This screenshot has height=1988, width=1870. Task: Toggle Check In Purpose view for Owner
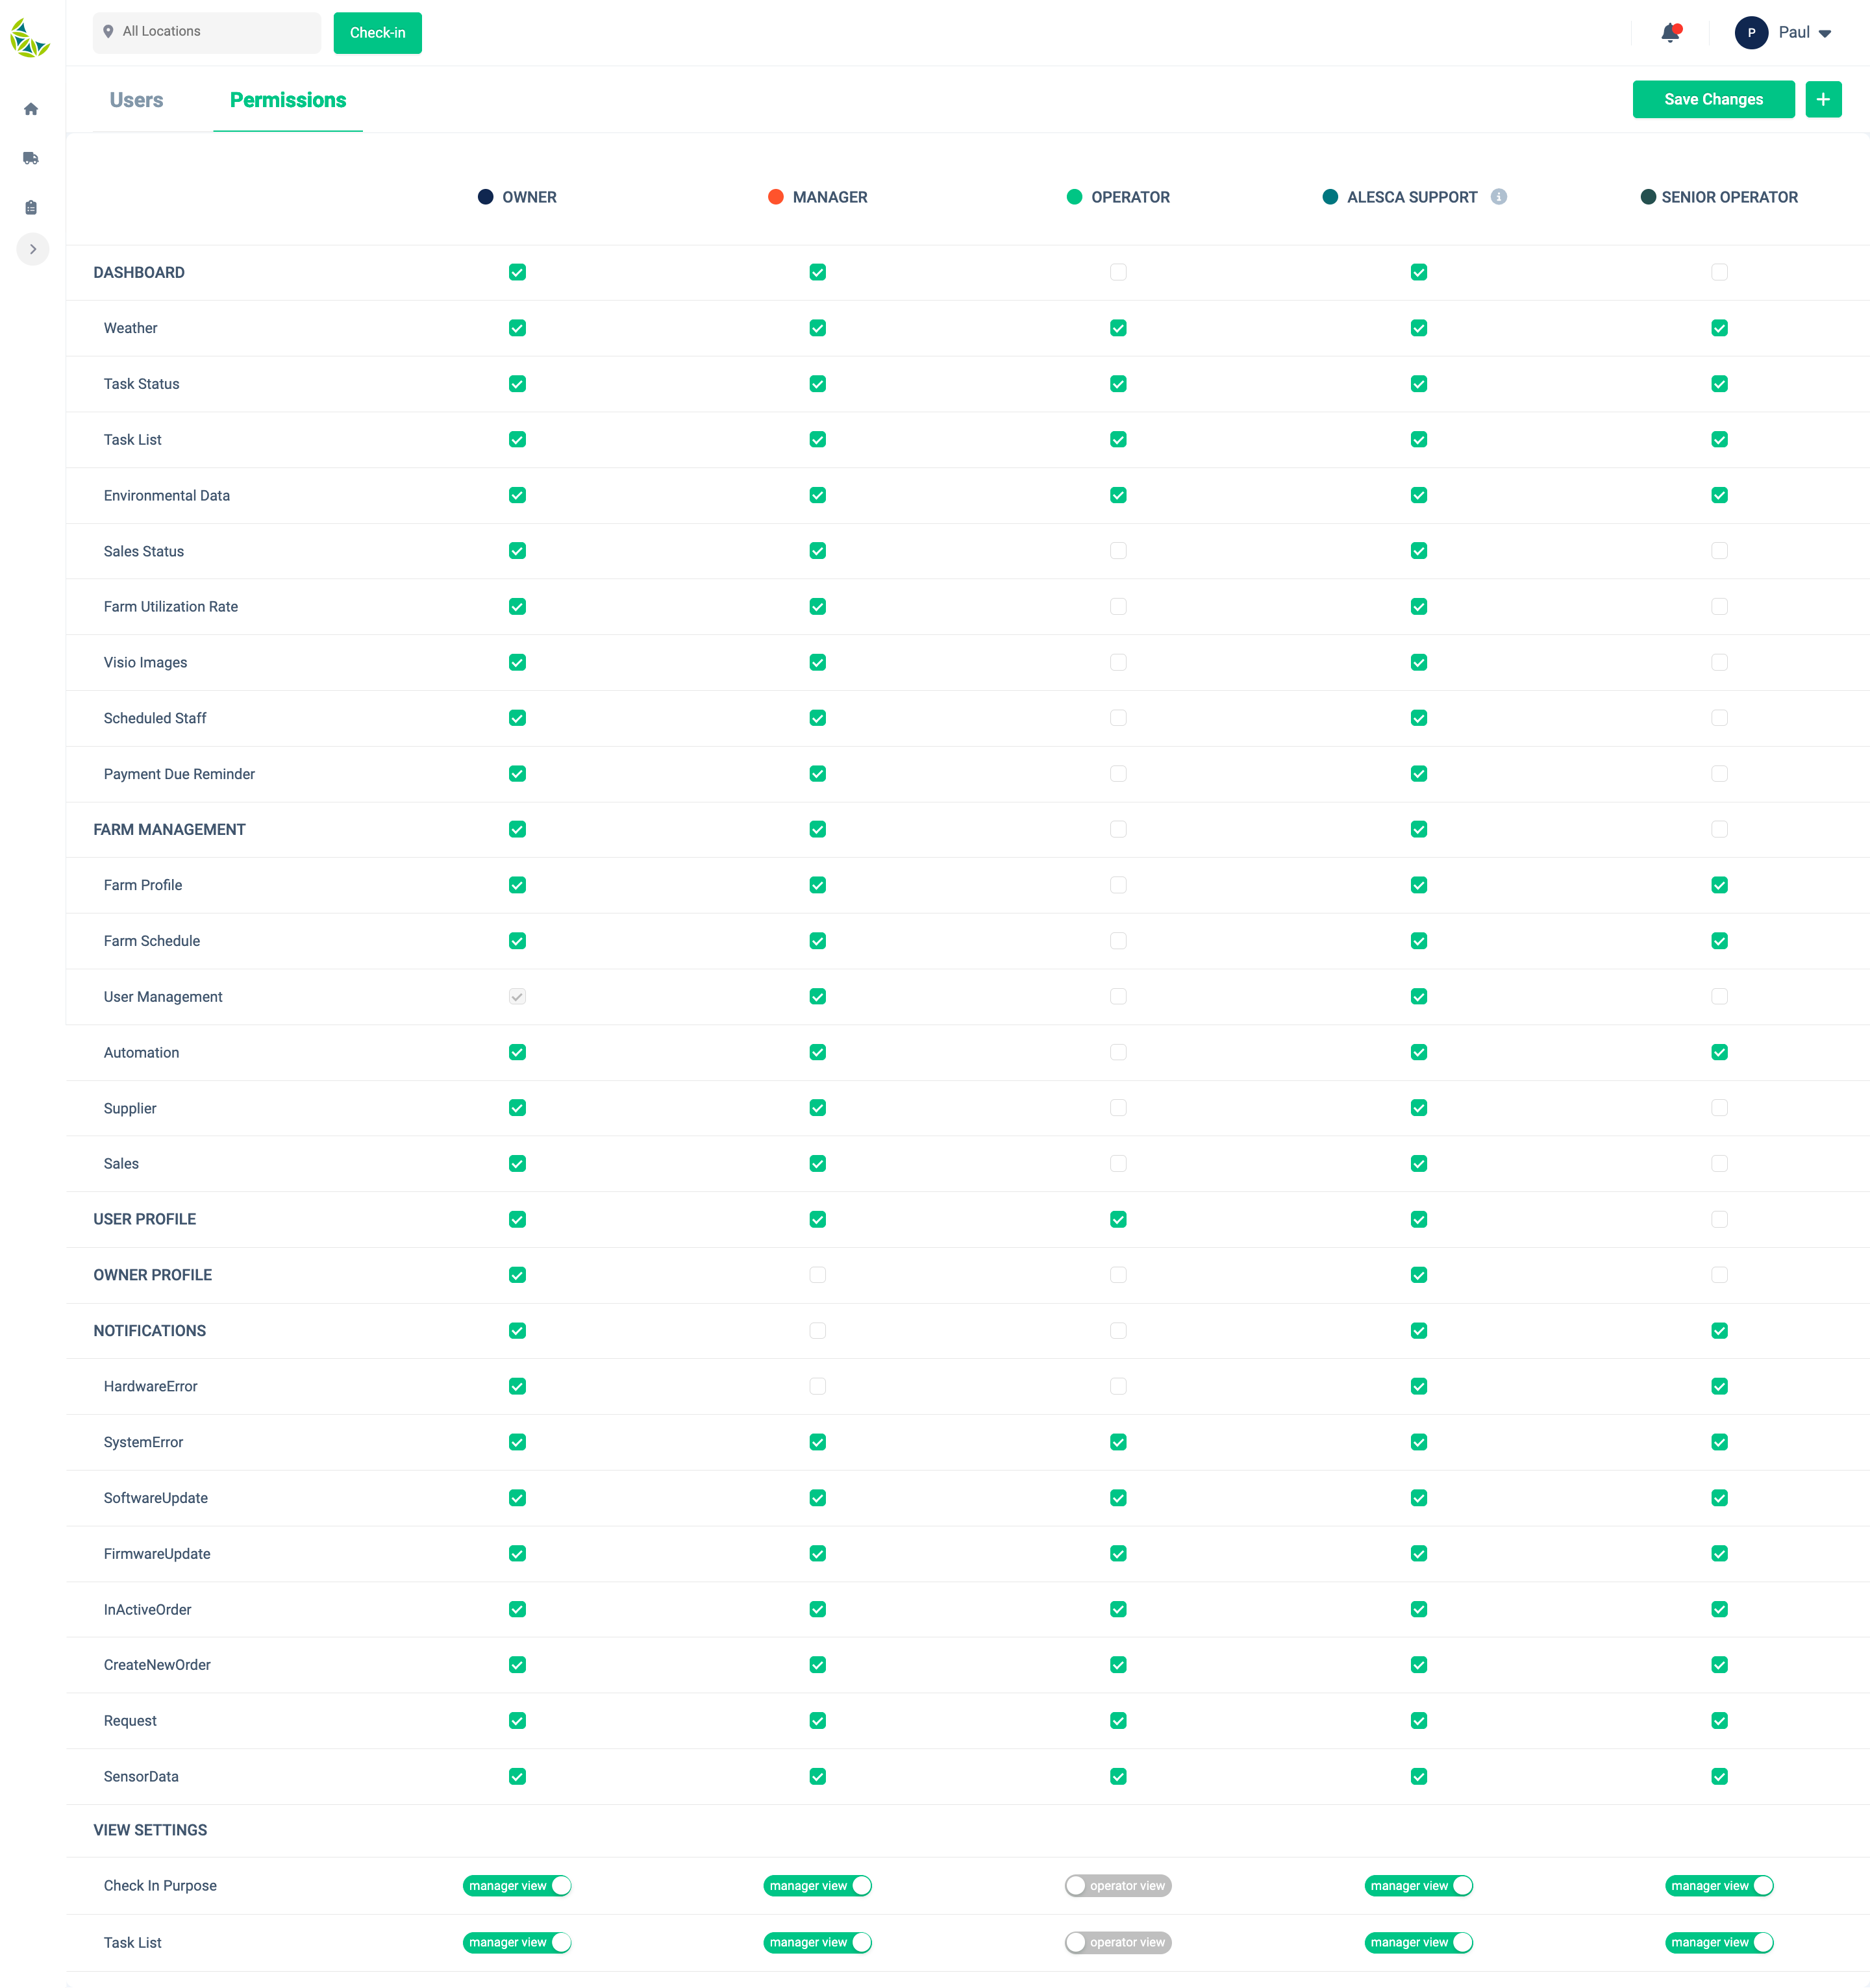click(x=517, y=1886)
